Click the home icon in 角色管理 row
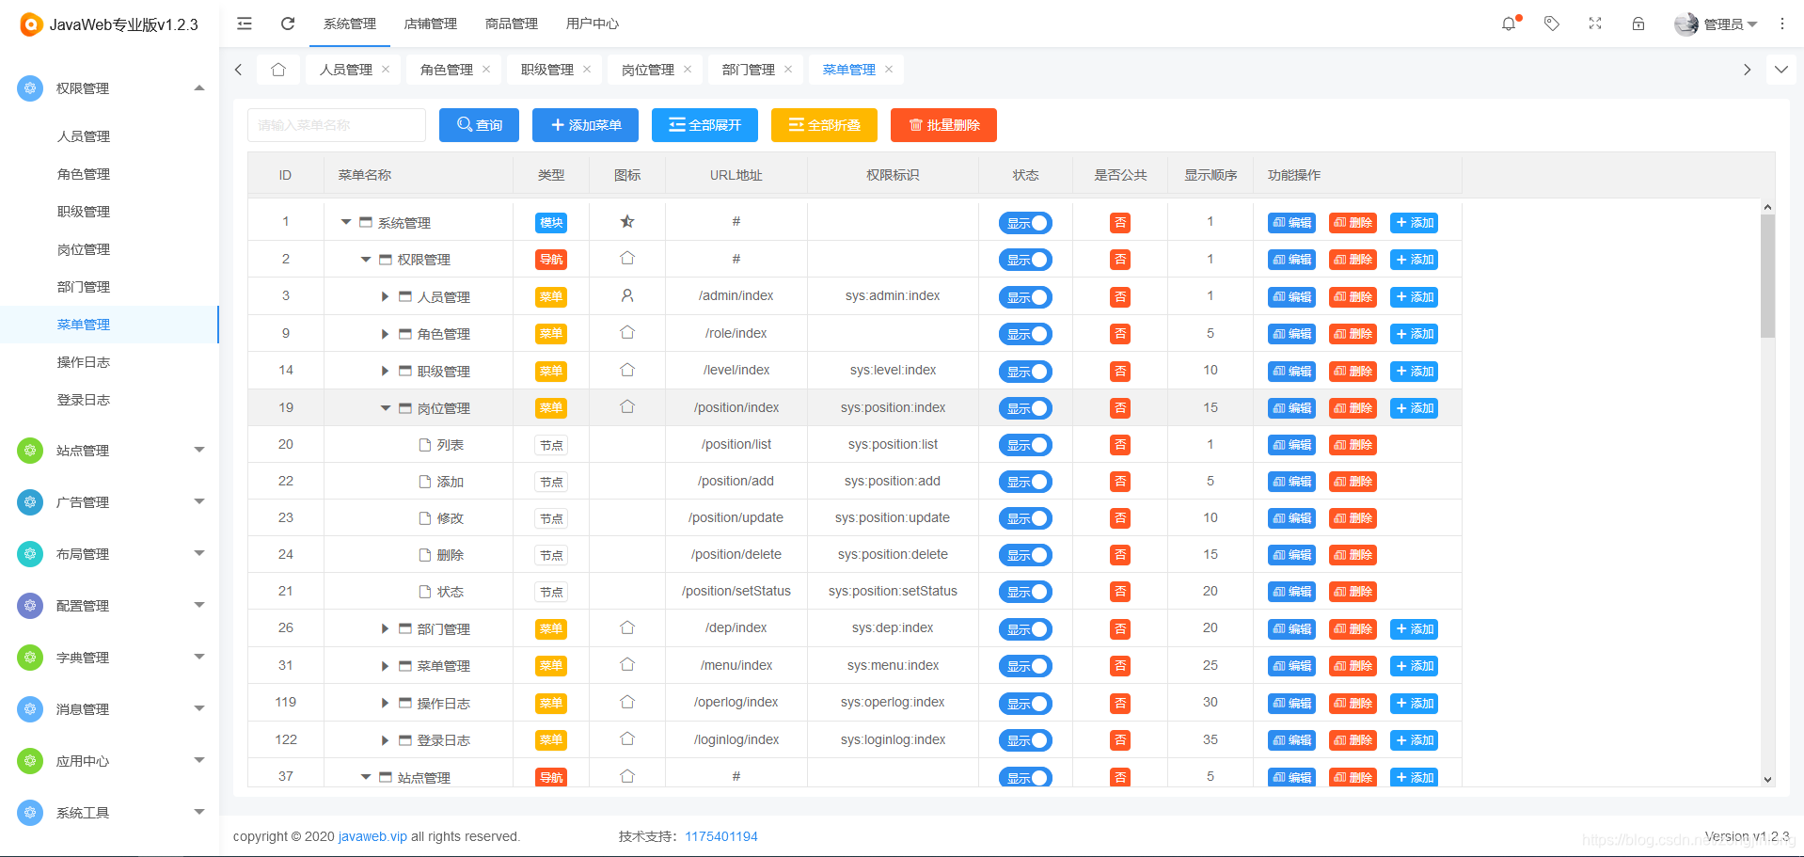The height and width of the screenshot is (857, 1804). [627, 332]
